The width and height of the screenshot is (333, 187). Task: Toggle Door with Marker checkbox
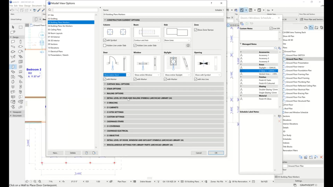click(105, 79)
